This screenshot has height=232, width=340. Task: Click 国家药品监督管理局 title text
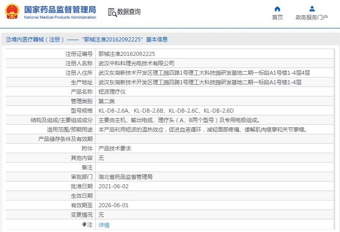60,10
